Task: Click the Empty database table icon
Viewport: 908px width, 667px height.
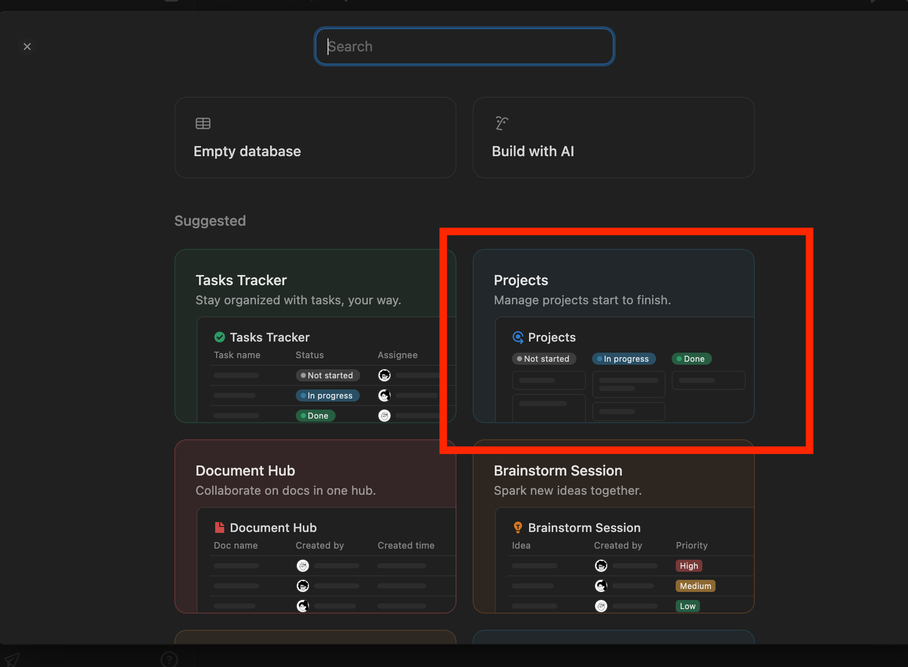Action: (x=203, y=123)
